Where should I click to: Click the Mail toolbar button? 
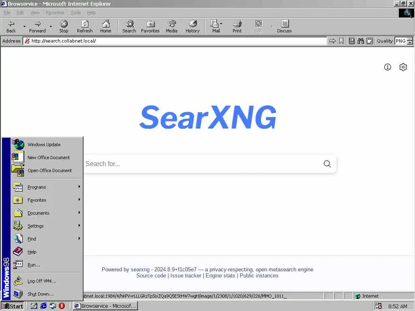pos(216,26)
